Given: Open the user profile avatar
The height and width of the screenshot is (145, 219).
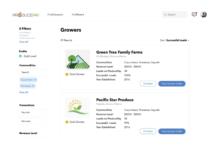Looking at the screenshot, I should click(203, 15).
